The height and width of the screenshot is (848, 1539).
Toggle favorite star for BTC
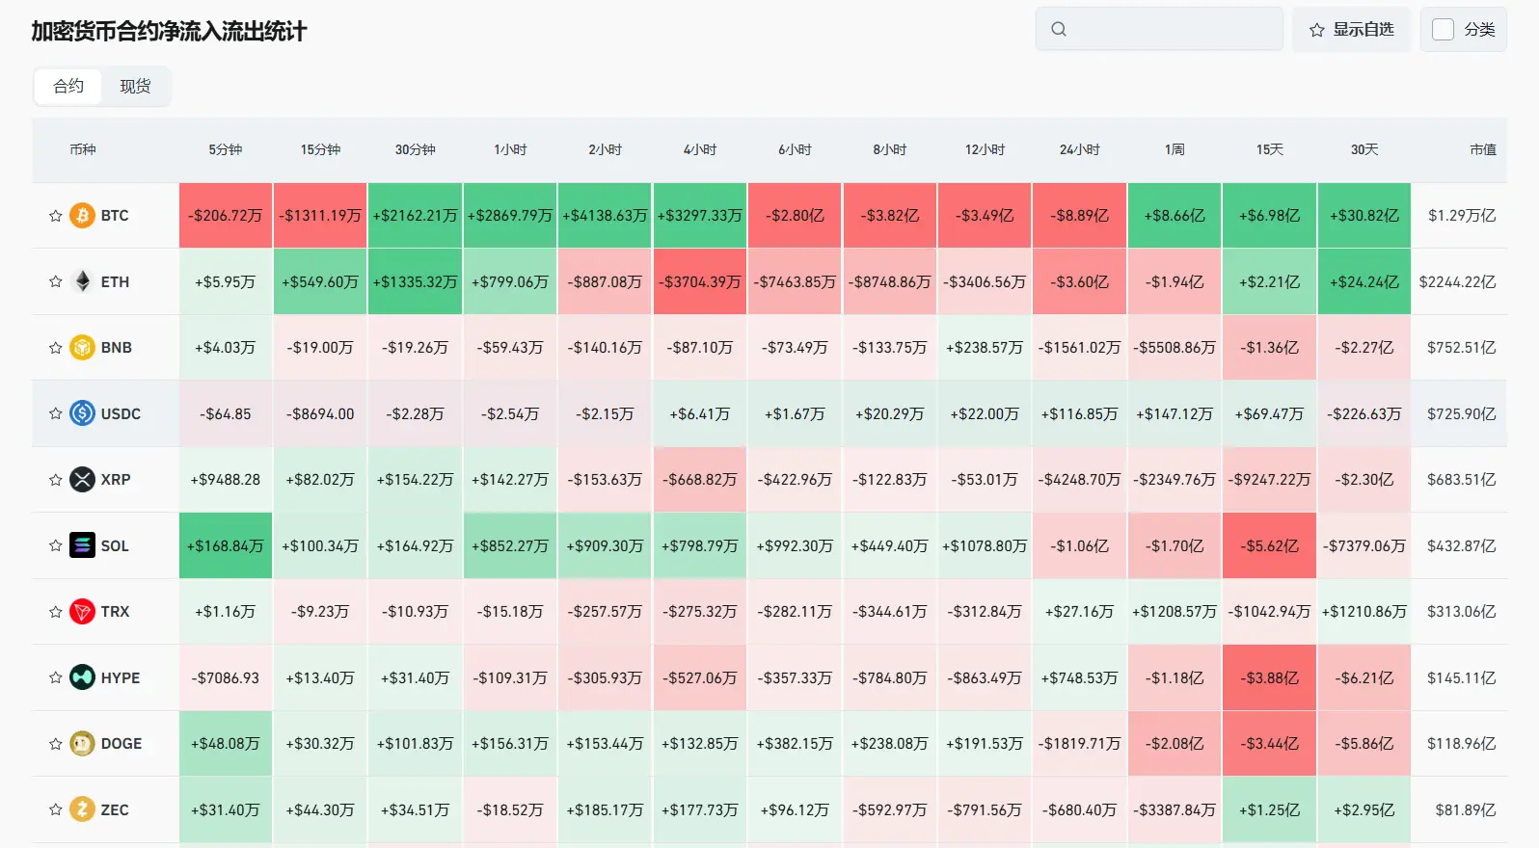(x=55, y=216)
